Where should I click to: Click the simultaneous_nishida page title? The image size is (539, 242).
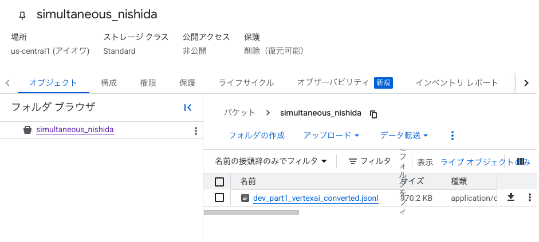tap(97, 14)
